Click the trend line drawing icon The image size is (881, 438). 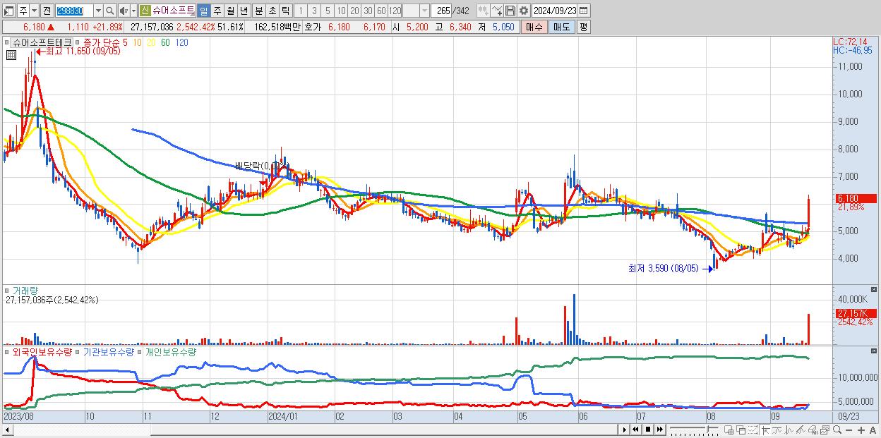tap(801, 430)
